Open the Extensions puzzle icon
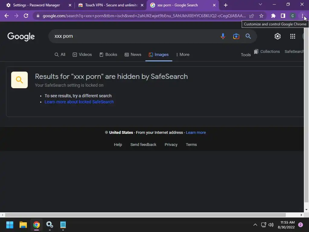The height and width of the screenshot is (232, 309). point(273,16)
